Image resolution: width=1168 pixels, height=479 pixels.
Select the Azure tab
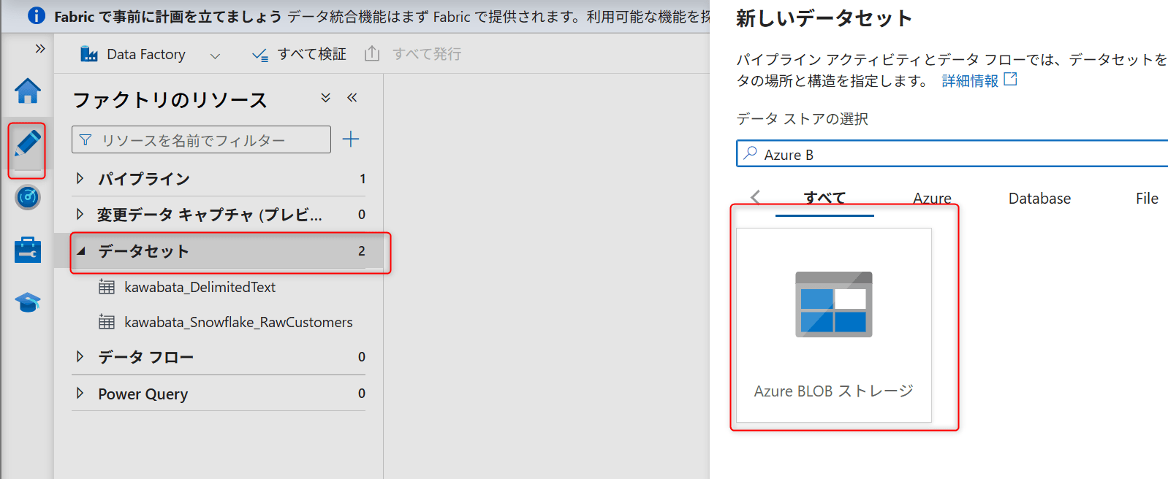coord(932,198)
